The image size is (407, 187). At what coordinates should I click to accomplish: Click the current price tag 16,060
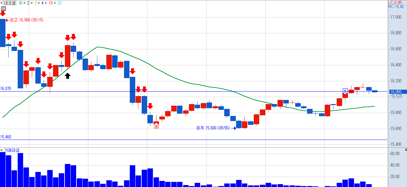[396, 92]
